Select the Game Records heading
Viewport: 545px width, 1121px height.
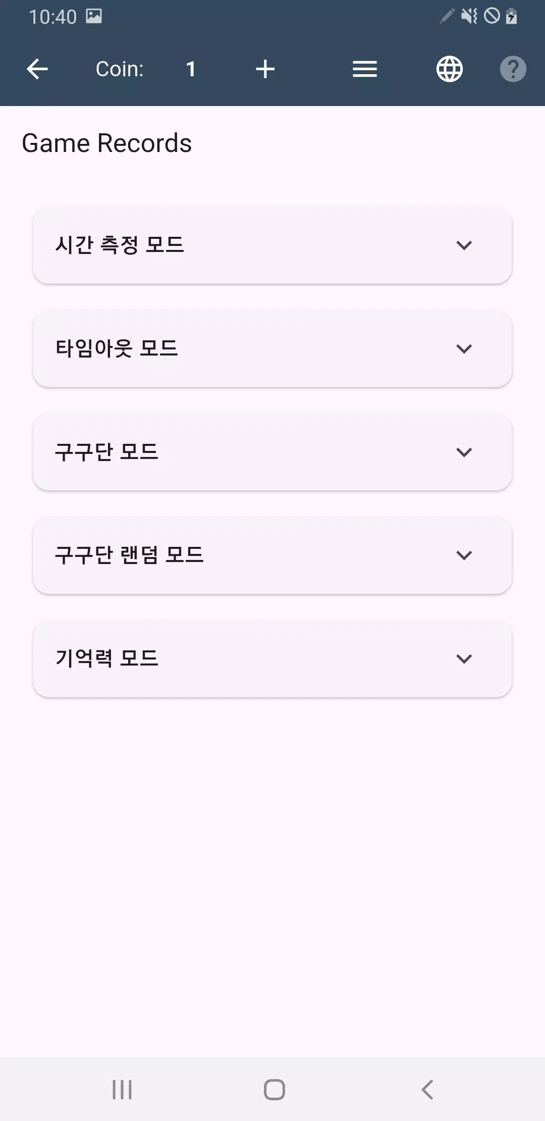tap(106, 143)
